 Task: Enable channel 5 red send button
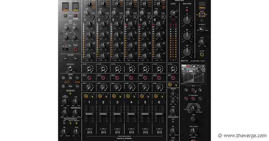[145, 77]
